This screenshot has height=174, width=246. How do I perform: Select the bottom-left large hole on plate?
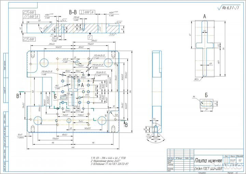pyautogui.click(x=38, y=120)
